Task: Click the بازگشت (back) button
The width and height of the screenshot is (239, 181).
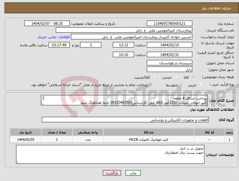Action: pos(112,173)
